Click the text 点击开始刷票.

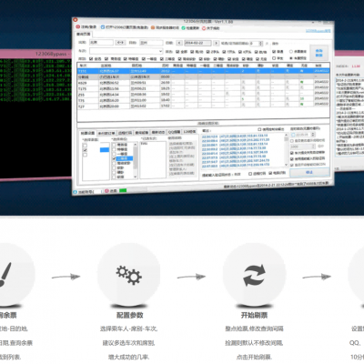(x=254, y=357)
